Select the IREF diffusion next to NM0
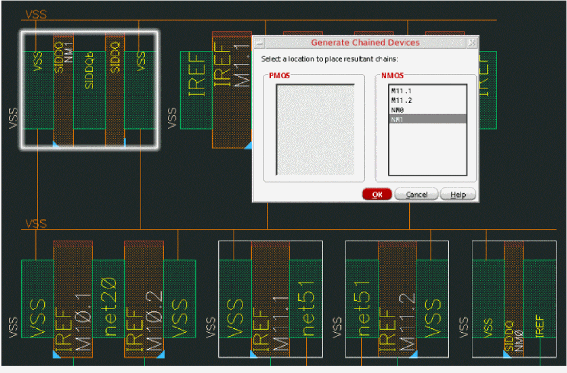 point(540,299)
